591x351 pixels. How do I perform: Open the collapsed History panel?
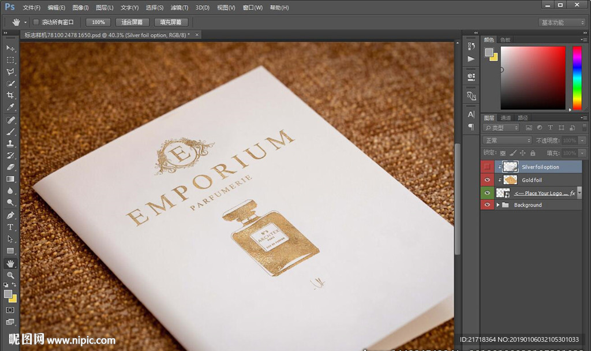(471, 46)
